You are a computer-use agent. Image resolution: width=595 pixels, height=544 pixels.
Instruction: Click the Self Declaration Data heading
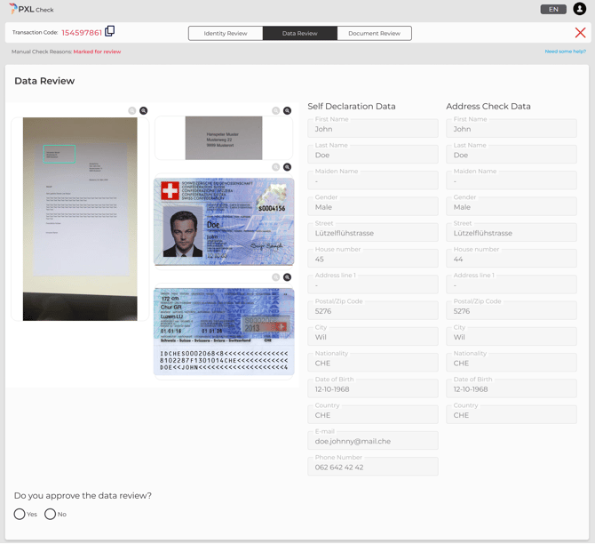coord(352,107)
